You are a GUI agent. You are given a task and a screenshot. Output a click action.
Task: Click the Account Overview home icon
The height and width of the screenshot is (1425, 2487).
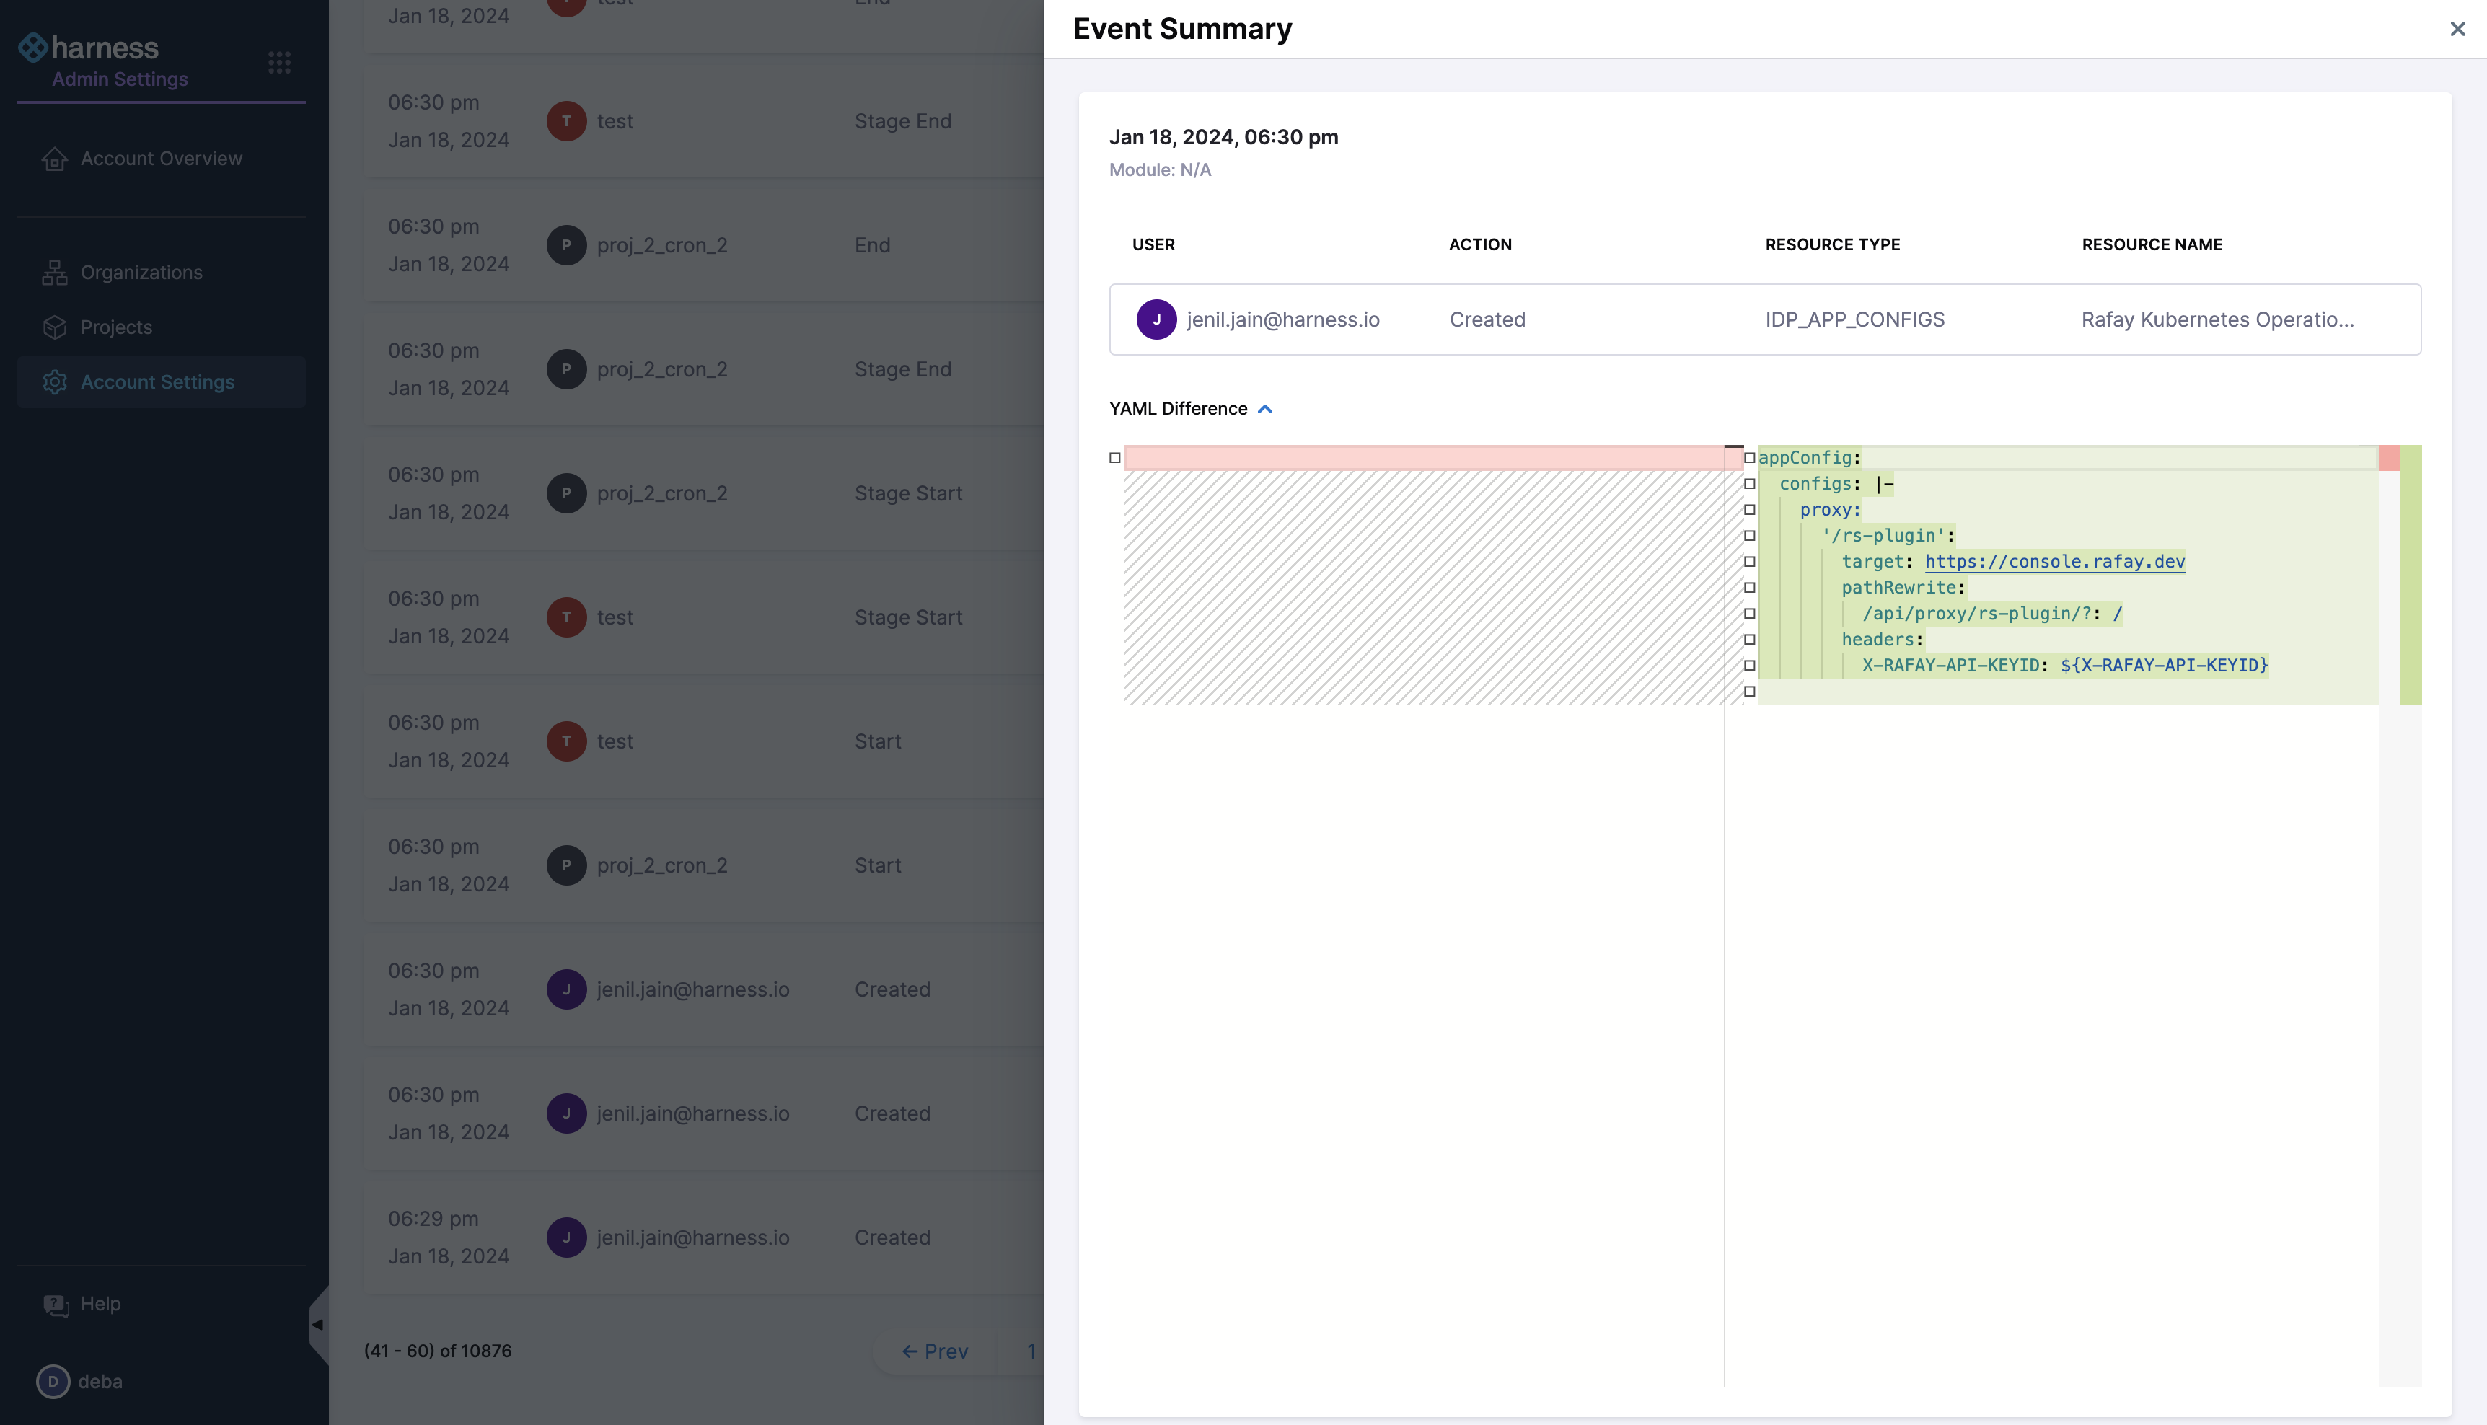[x=55, y=159]
